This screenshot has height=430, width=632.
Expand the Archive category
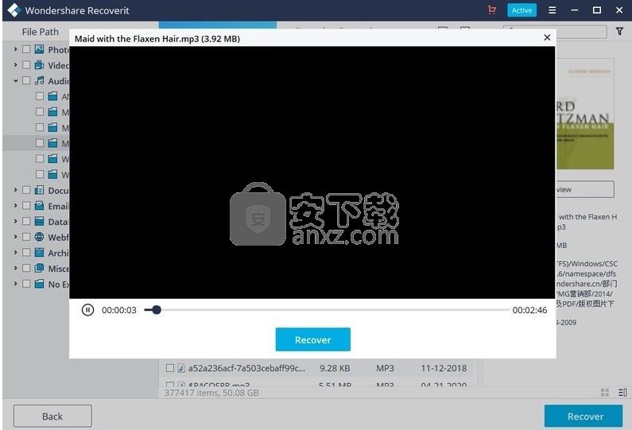[15, 253]
